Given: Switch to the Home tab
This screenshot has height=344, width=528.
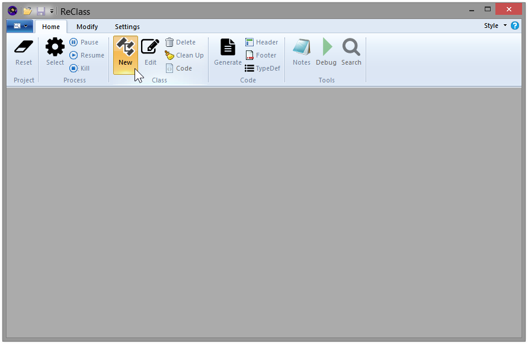Looking at the screenshot, I should click(x=51, y=27).
